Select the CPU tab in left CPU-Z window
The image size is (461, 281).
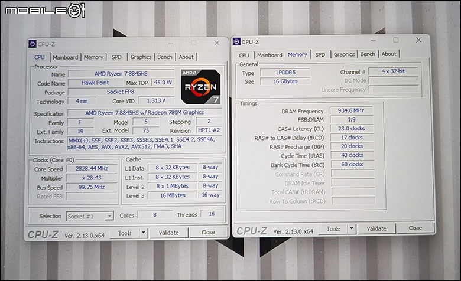click(x=40, y=57)
